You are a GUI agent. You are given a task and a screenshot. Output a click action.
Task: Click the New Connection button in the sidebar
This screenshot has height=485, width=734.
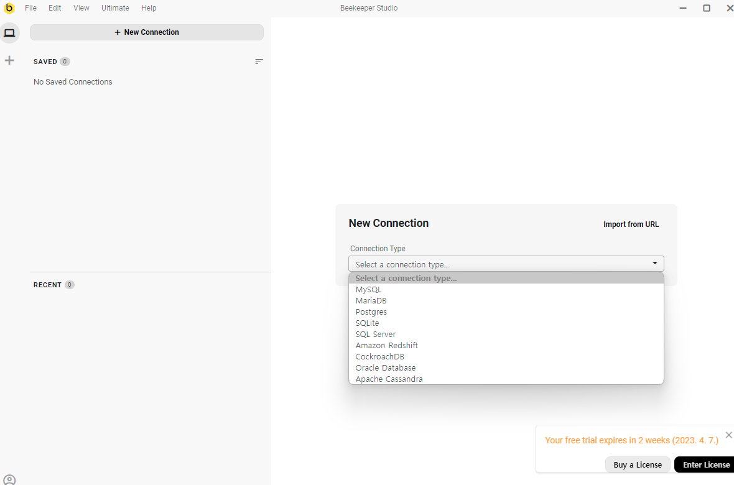tap(147, 32)
